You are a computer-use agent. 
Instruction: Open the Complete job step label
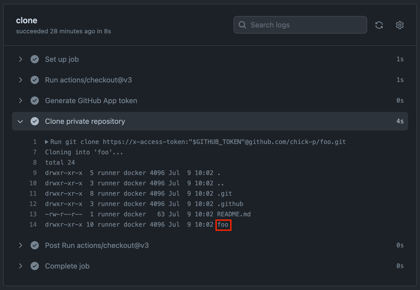click(x=67, y=266)
